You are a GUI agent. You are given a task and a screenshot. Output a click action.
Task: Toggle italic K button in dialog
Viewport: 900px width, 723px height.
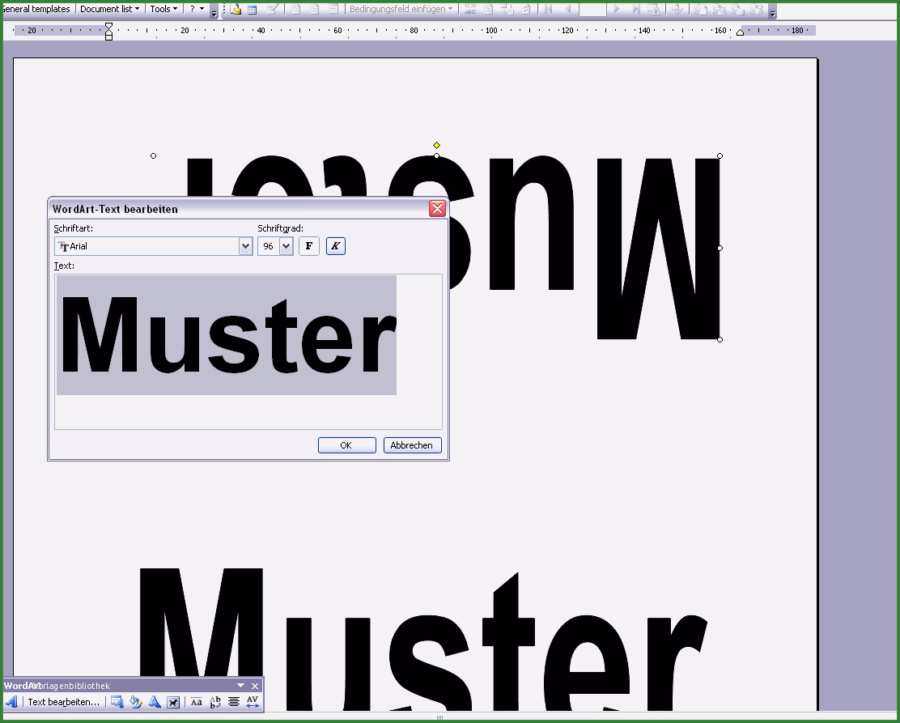click(336, 246)
